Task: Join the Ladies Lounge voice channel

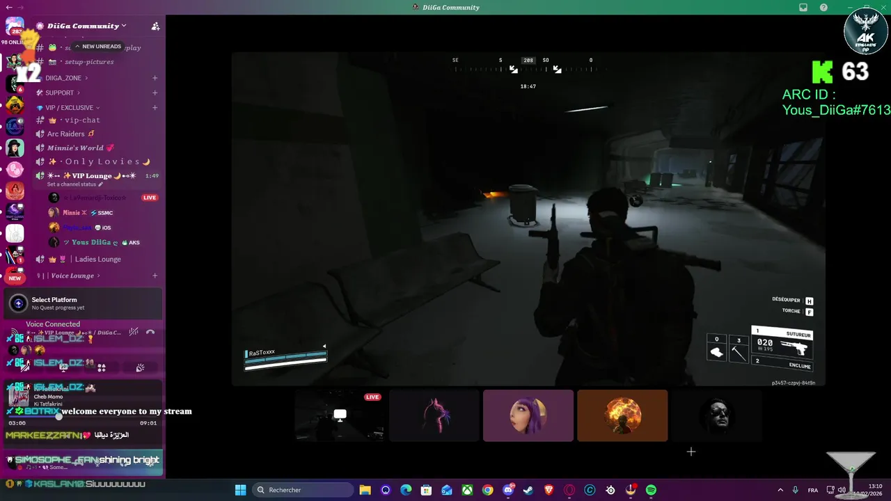Action: (x=97, y=259)
